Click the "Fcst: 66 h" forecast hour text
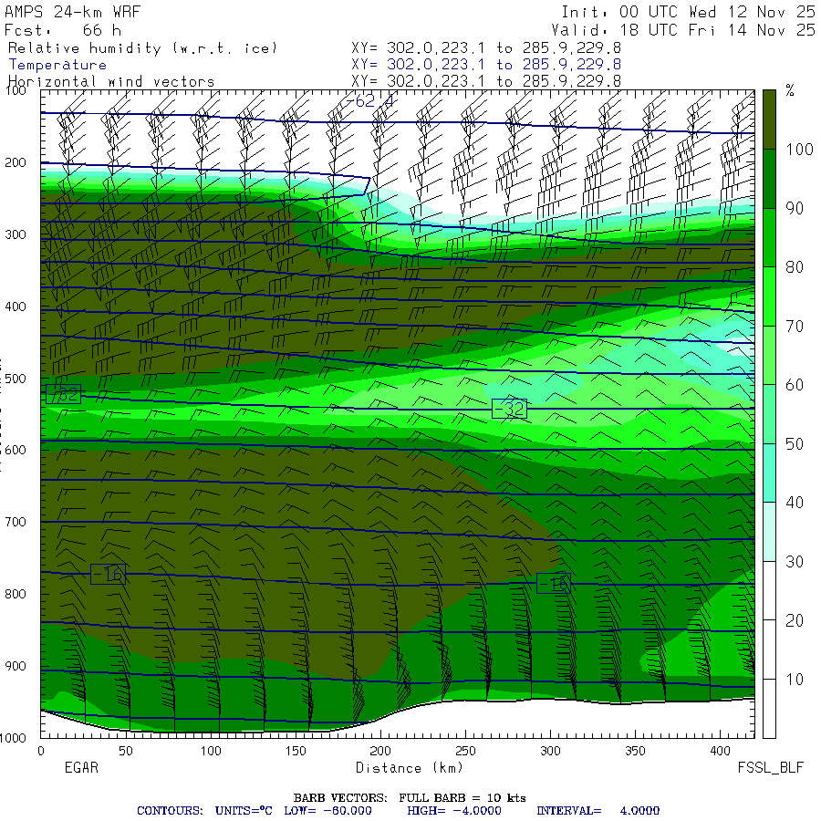 pos(63,30)
